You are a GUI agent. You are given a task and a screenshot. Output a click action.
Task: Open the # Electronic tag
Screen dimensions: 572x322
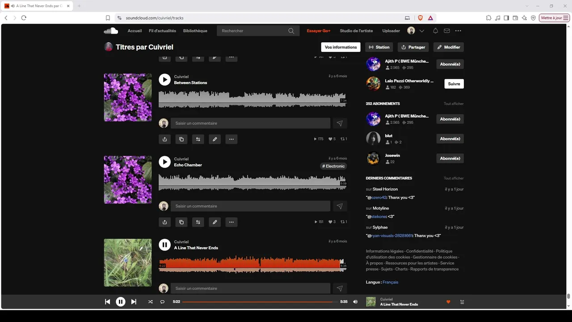(333, 166)
